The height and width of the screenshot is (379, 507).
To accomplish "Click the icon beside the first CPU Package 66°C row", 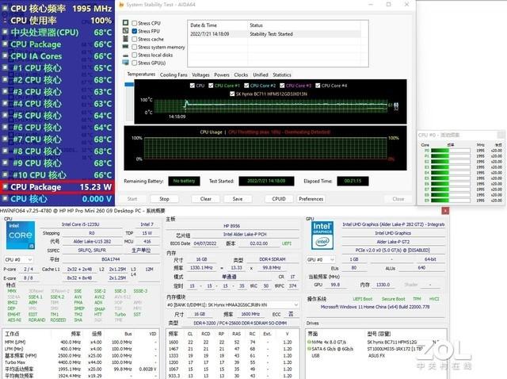I will coord(5,44).
